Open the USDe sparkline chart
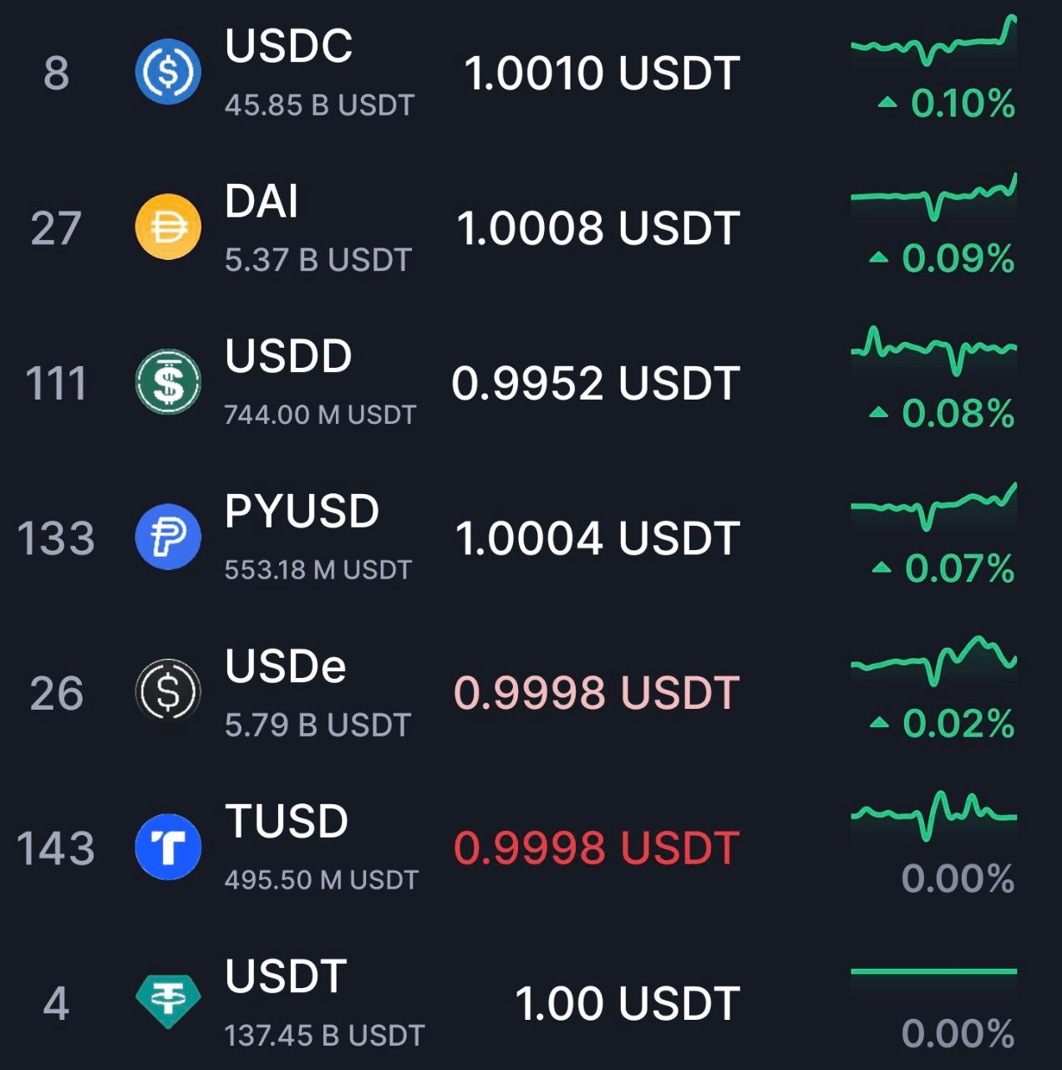 point(933,660)
